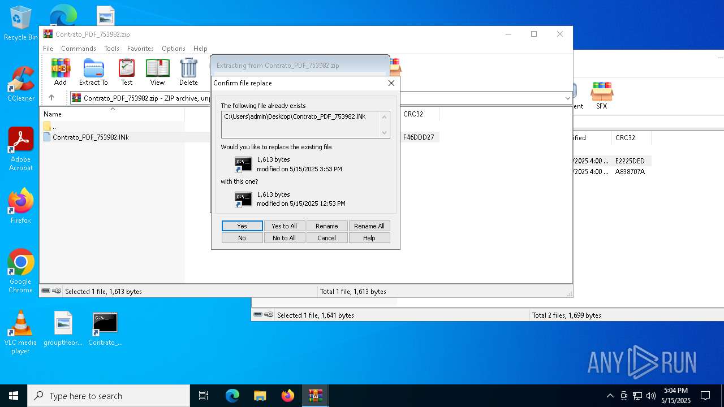Open the Options menu
This screenshot has height=407, width=724.
(x=174, y=49)
